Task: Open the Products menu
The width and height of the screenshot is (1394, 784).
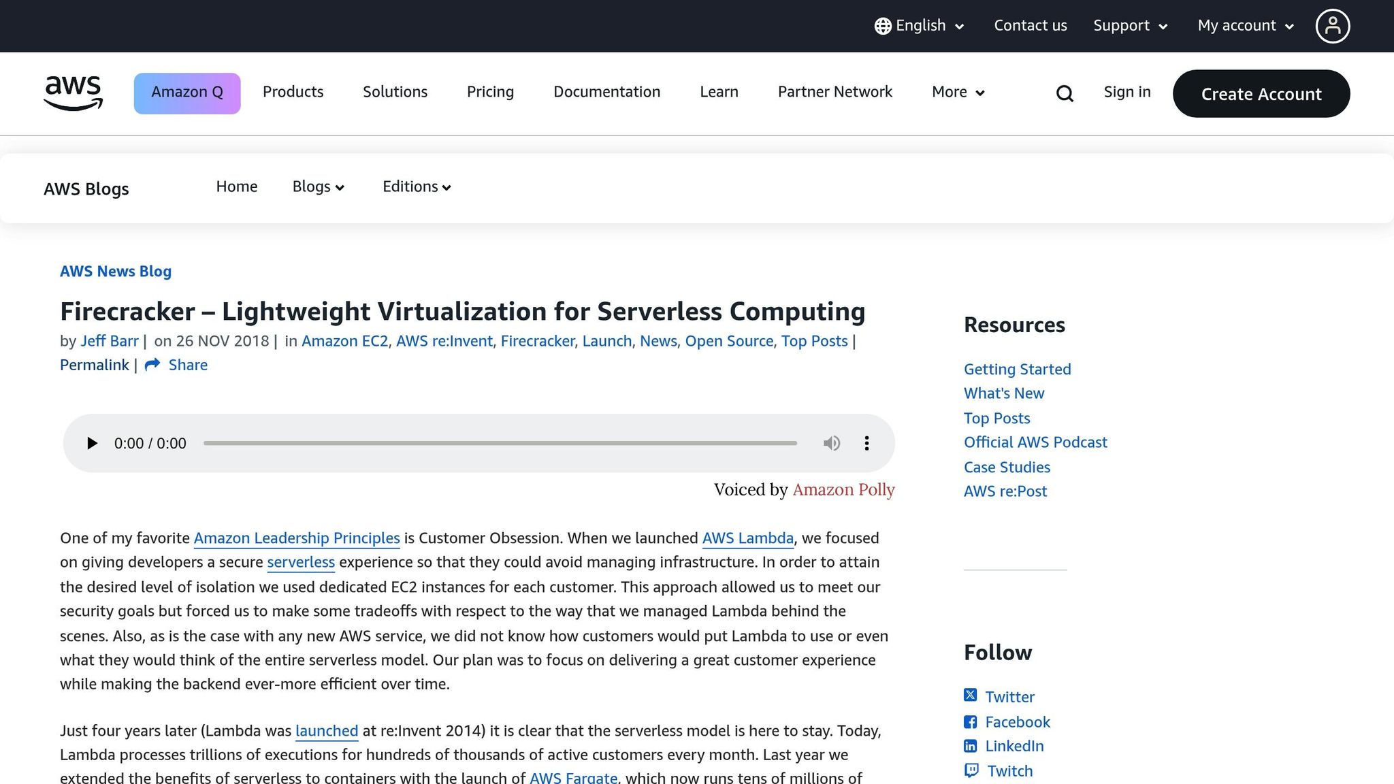Action: [293, 92]
